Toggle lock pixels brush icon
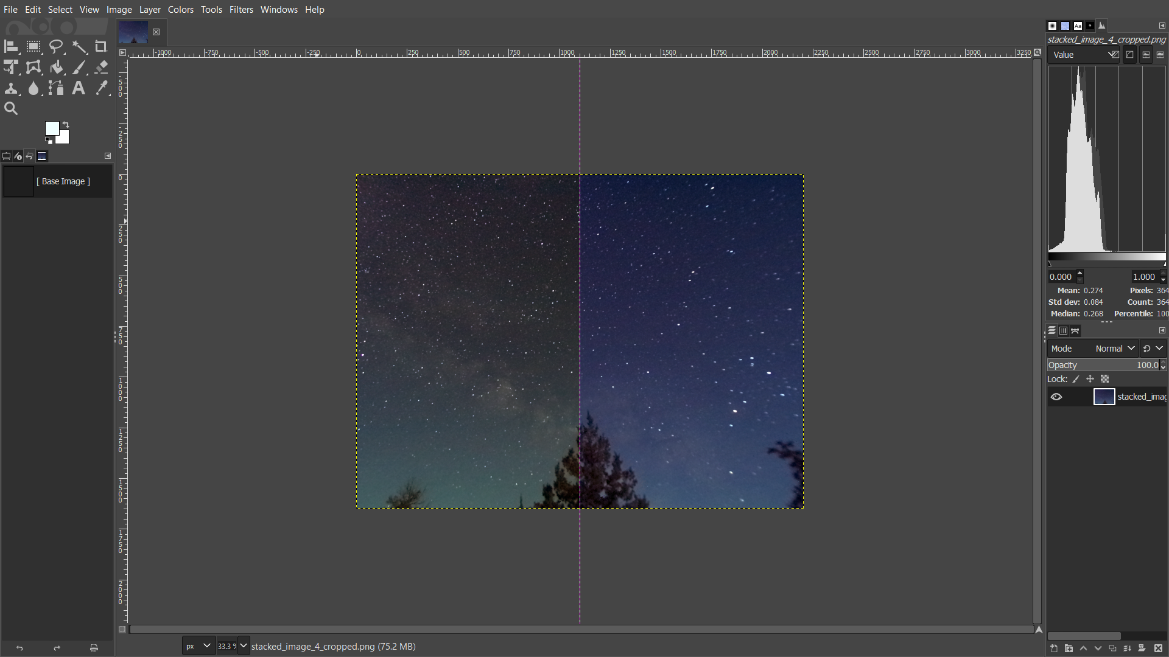1169x657 pixels. (1076, 379)
